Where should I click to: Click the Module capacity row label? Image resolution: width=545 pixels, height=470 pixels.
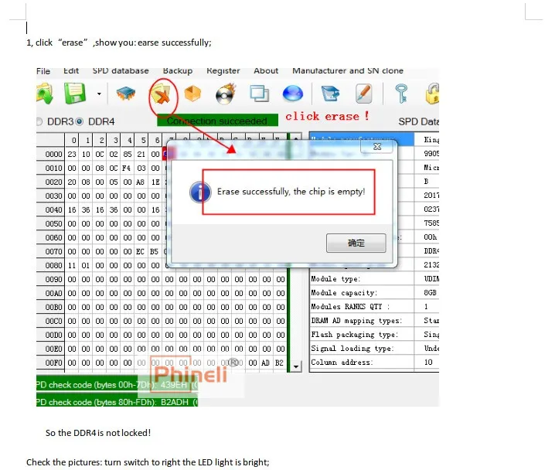click(x=344, y=293)
